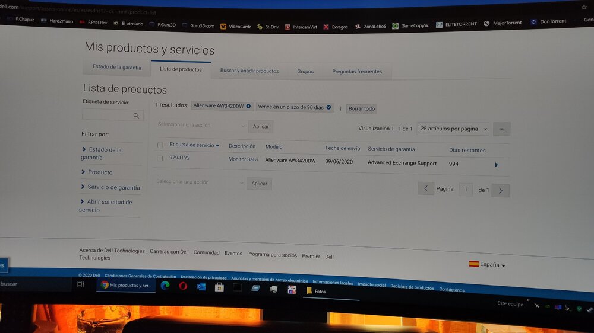Remove the 'Vence en un plazo de 90 días' filter
Viewport: 594px width, 333px height.
[329, 107]
